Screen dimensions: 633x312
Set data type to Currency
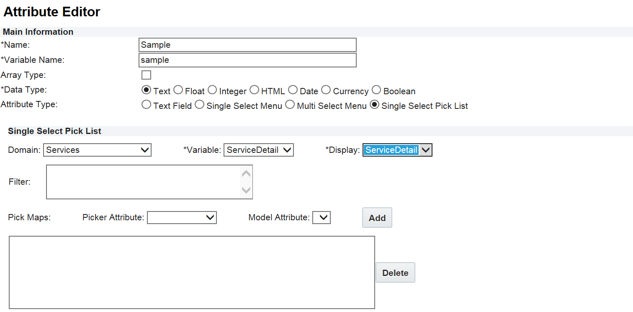(x=326, y=90)
